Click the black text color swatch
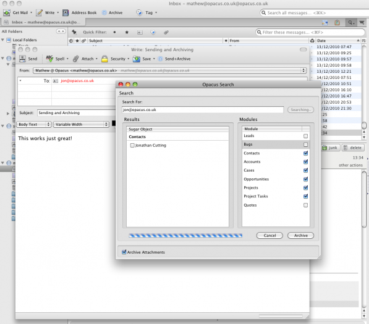Viewport: 369px width, 324px height. point(114,123)
